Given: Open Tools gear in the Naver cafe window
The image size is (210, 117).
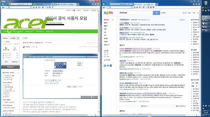Looking at the screenshot, I should [98, 4].
